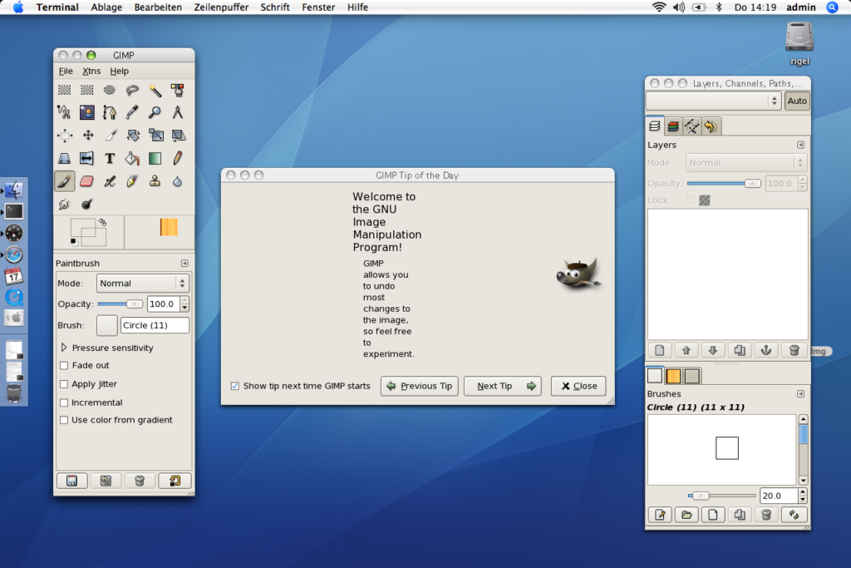Image resolution: width=851 pixels, height=568 pixels.
Task: Select the Perspective tool
Action: pos(64,159)
